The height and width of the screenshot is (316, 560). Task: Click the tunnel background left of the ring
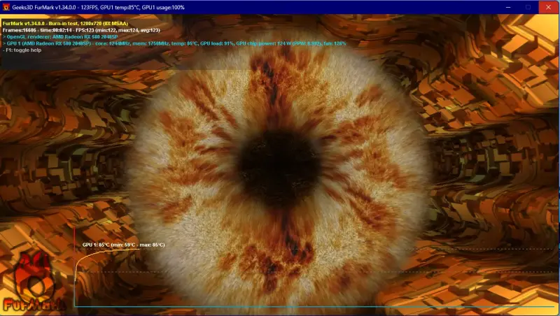pos(63,154)
